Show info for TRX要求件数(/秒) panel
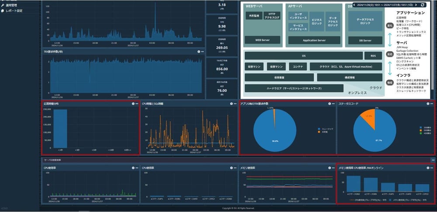 tap(199, 52)
